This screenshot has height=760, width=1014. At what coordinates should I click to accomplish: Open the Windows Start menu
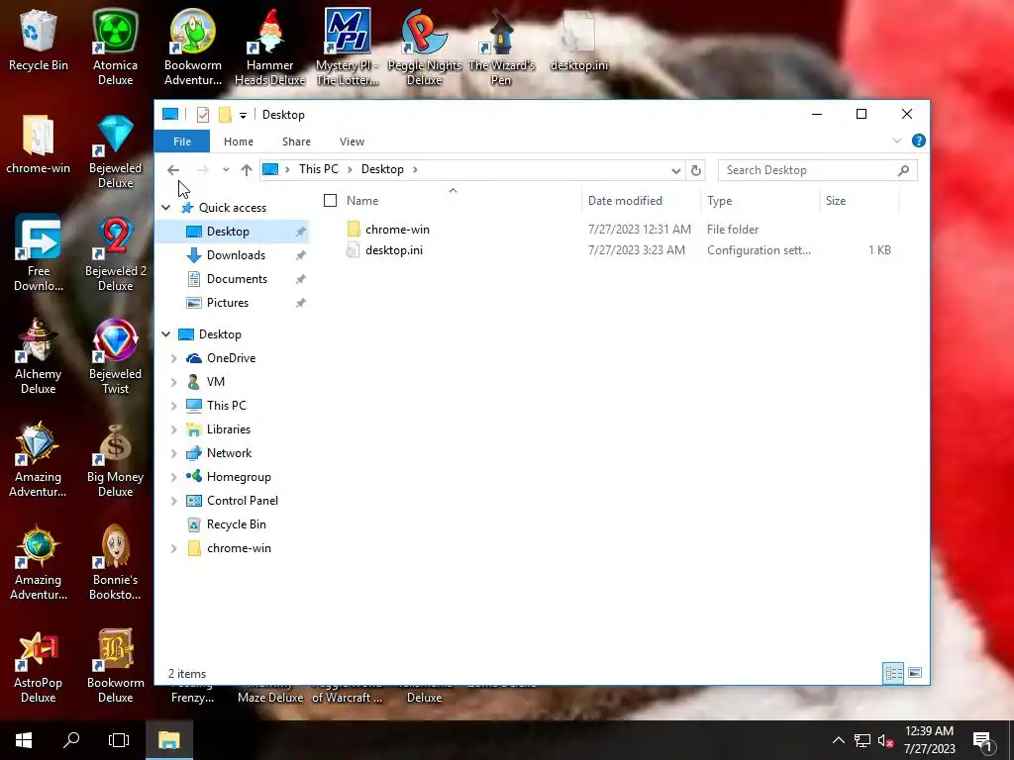pos(24,740)
